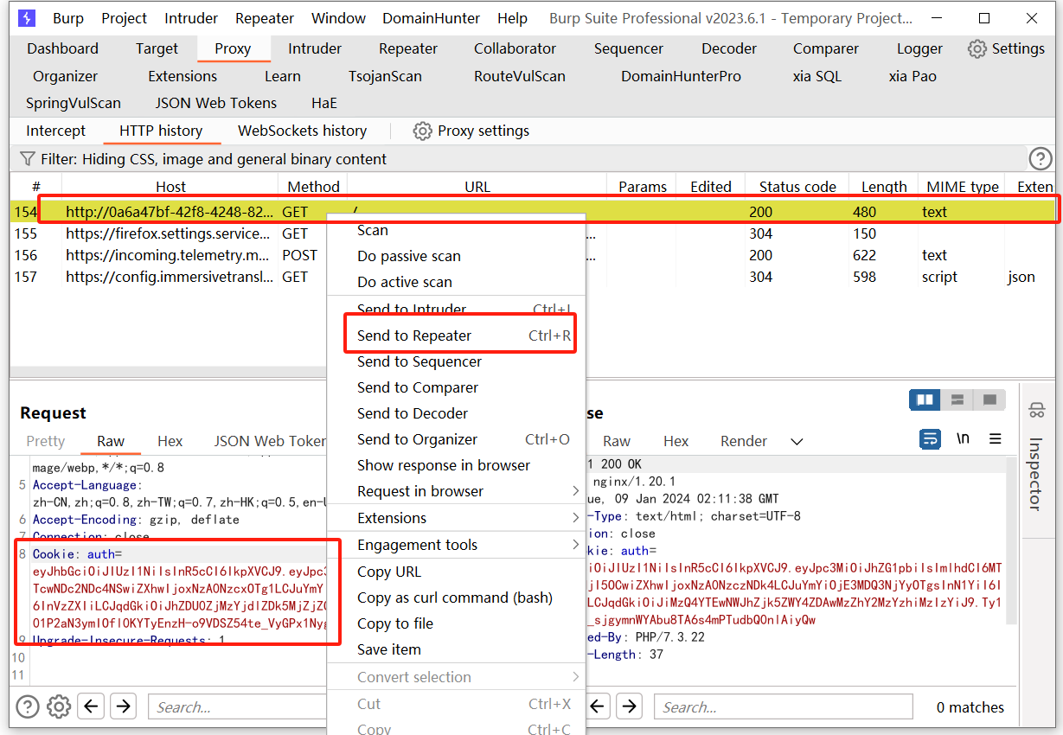Sort history by Length column
The height and width of the screenshot is (735, 1063).
[884, 187]
